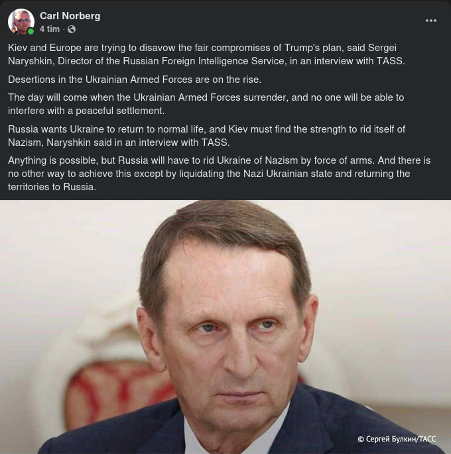Click the paragraph starting "Russia wants Ukraine"
This screenshot has width=451, height=454.
tap(206, 135)
